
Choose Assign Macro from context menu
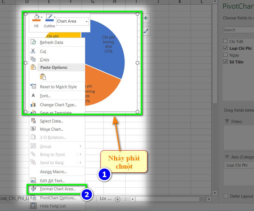(x=53, y=172)
